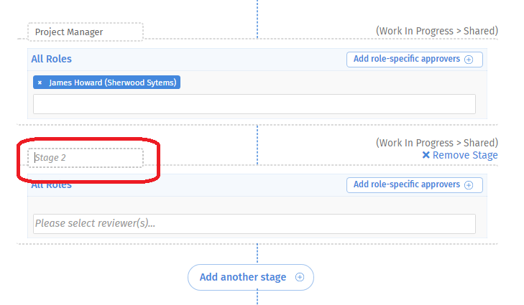Add role-specific approvers for Project Manager stage
The image size is (524, 305).
(x=415, y=60)
